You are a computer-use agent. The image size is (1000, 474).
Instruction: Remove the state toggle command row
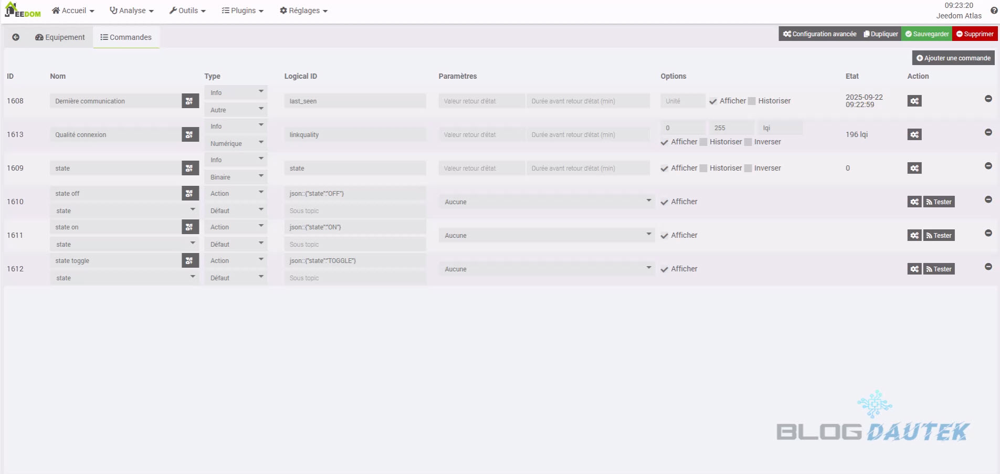(x=988, y=267)
